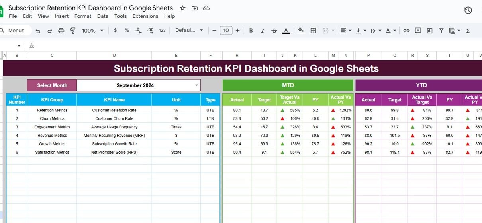Star this spreadsheet document
Screen dimensions: 482x223
182,8
